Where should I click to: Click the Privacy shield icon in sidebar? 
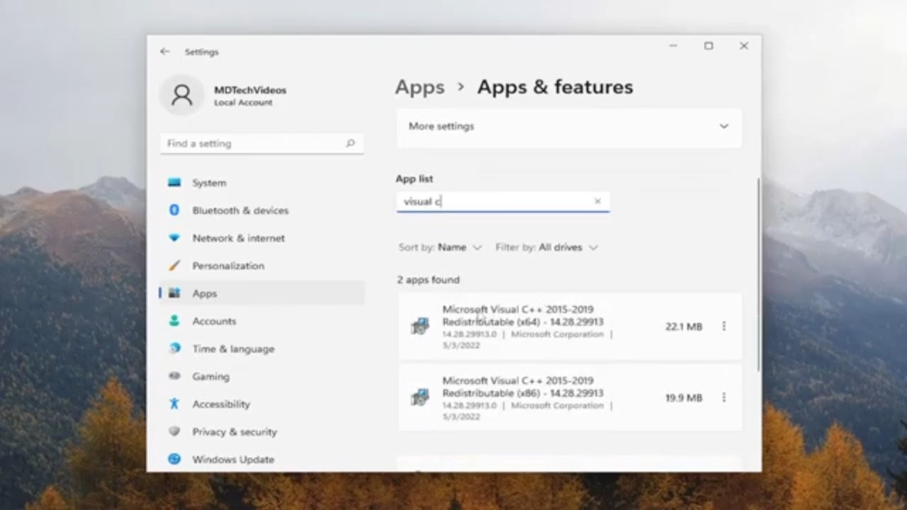[x=174, y=431]
